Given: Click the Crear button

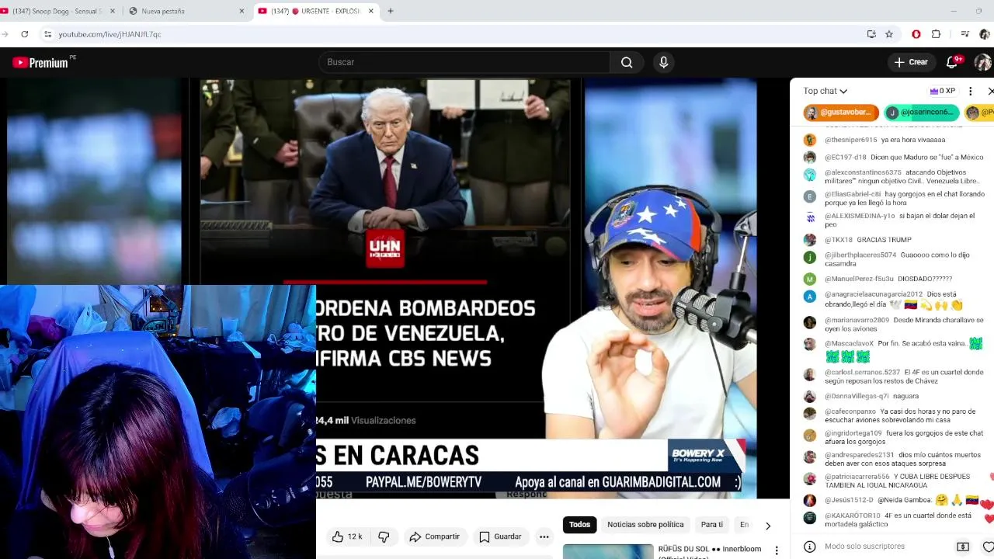Looking at the screenshot, I should click(911, 62).
